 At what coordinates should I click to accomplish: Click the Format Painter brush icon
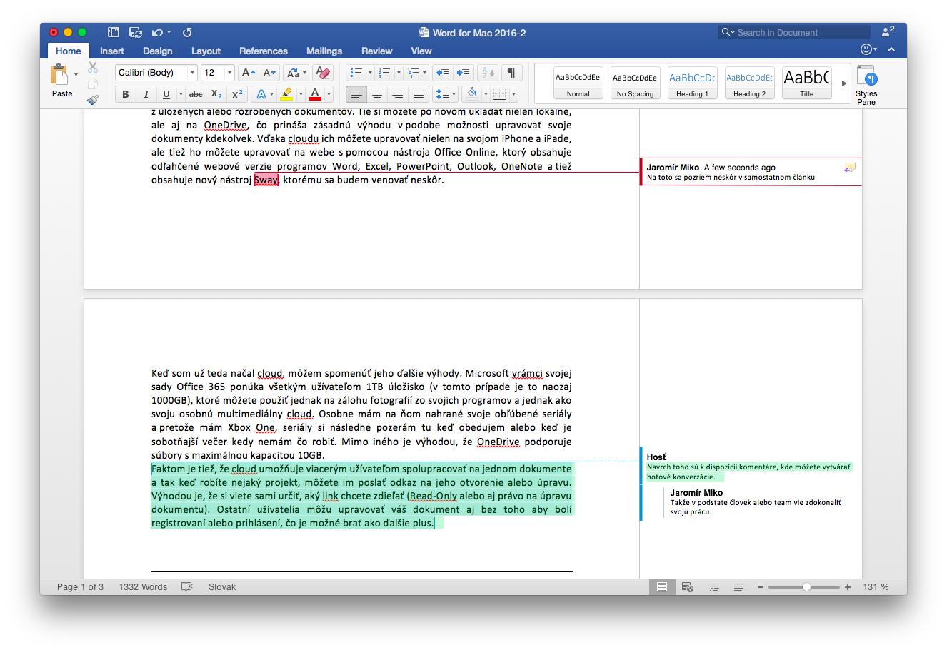(93, 100)
